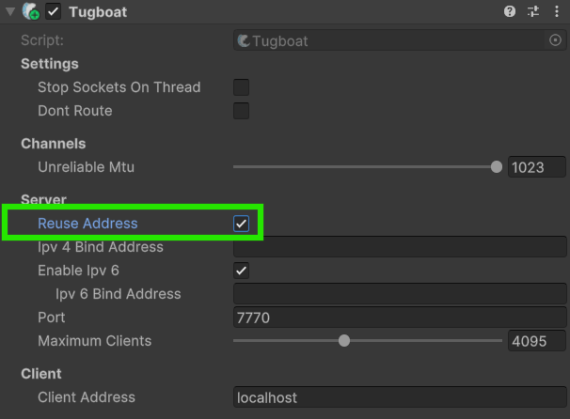This screenshot has height=419, width=570.
Task: Edit the Client Address localhost field
Action: pyautogui.click(x=400, y=397)
